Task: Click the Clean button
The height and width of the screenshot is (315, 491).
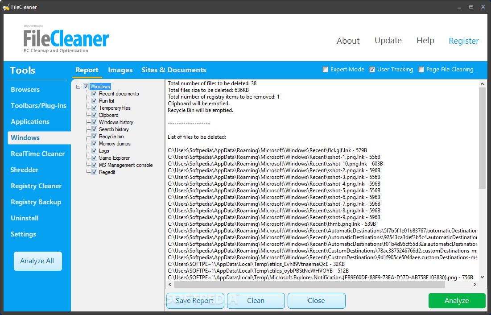Action: (256, 301)
